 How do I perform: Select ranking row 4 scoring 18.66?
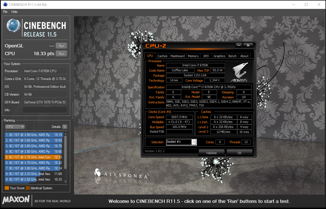[x=34, y=152]
